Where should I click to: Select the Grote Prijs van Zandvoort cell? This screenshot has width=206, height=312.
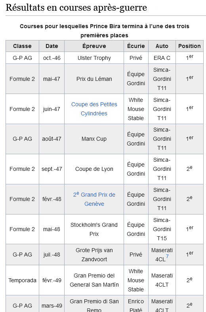click(94, 255)
